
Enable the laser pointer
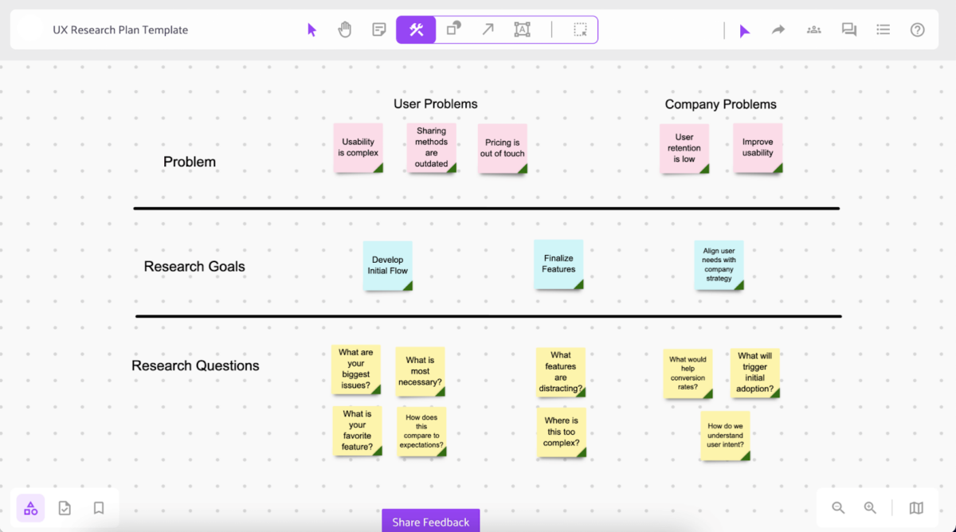(x=744, y=29)
